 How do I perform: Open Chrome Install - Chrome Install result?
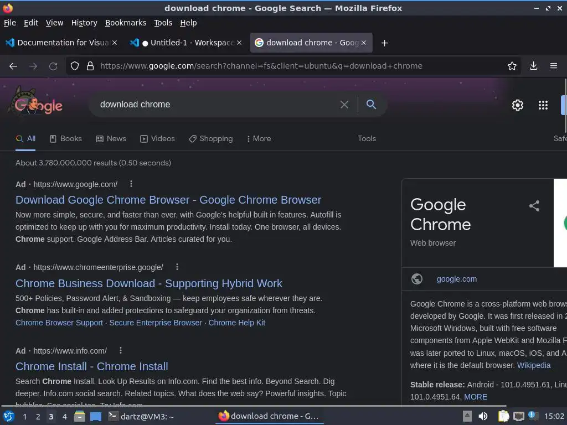coord(92,366)
